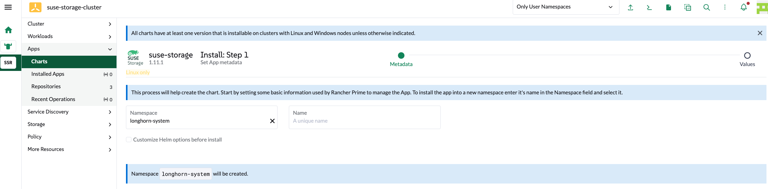
Task: Open the notifications bell icon
Action: (744, 7)
